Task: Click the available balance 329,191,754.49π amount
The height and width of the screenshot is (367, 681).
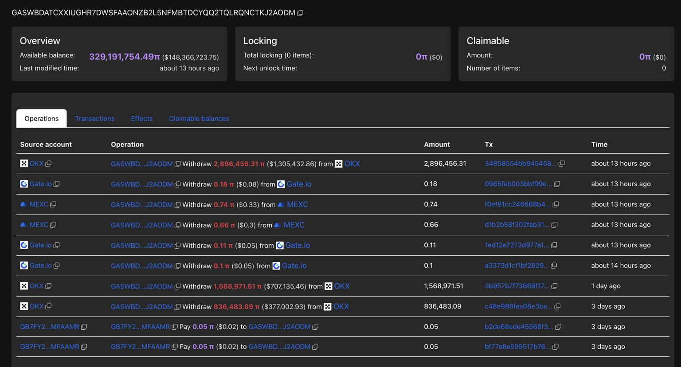Action: click(124, 57)
